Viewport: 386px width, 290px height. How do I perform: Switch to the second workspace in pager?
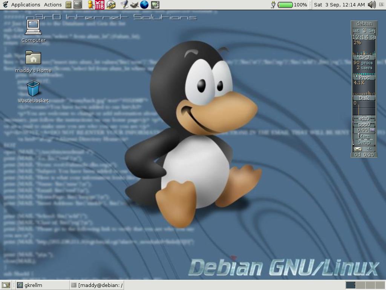click(360, 285)
